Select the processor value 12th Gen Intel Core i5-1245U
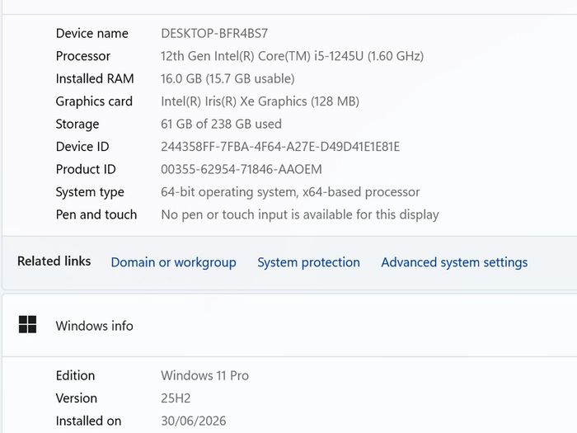Screen dimensions: 577x433 292,56
